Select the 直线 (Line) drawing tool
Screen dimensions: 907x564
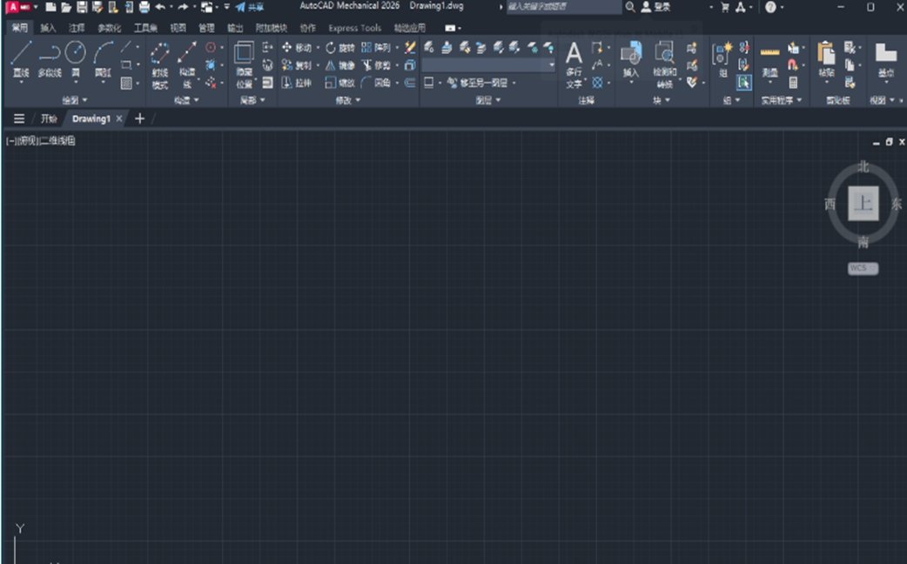pyautogui.click(x=21, y=58)
